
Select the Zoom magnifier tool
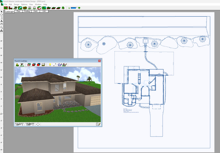(2, 27)
